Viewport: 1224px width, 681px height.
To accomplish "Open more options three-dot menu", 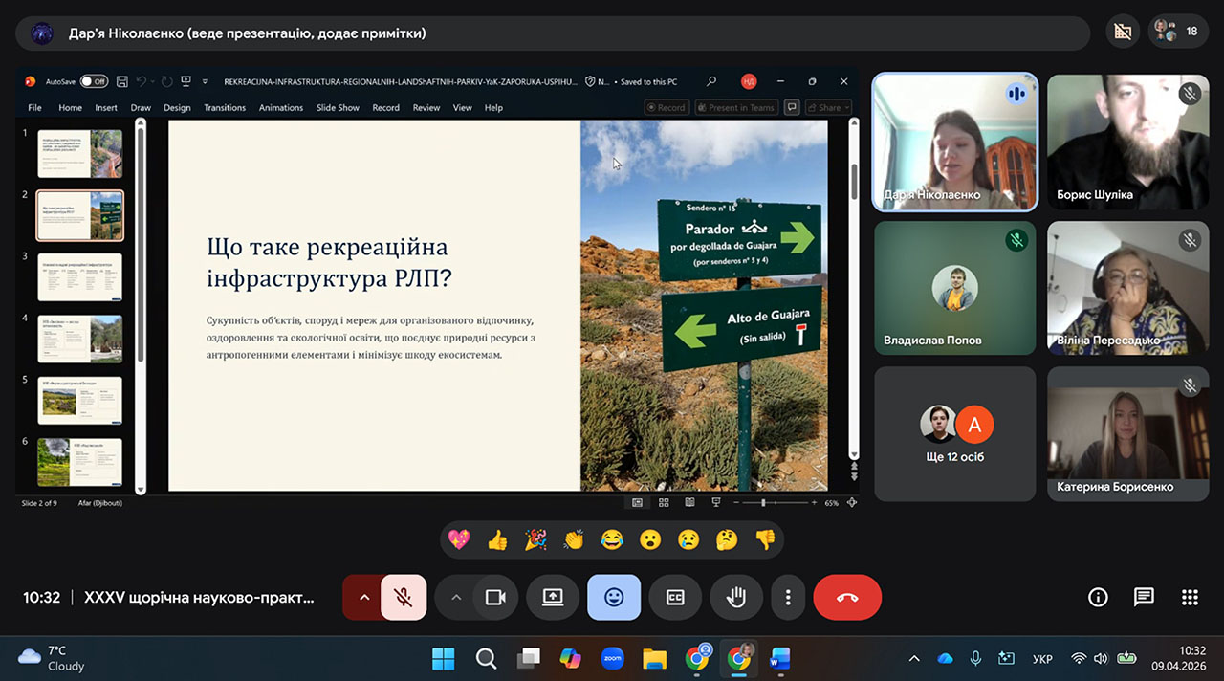I will pyautogui.click(x=788, y=598).
